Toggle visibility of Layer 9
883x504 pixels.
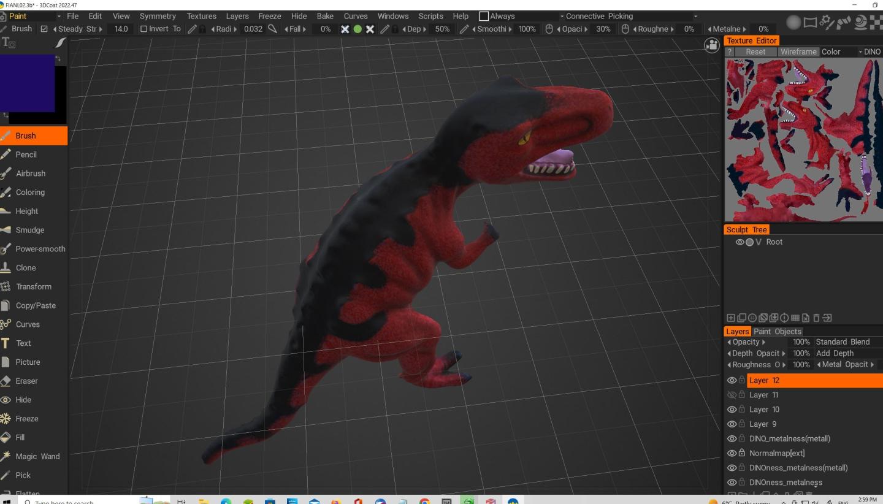point(732,424)
